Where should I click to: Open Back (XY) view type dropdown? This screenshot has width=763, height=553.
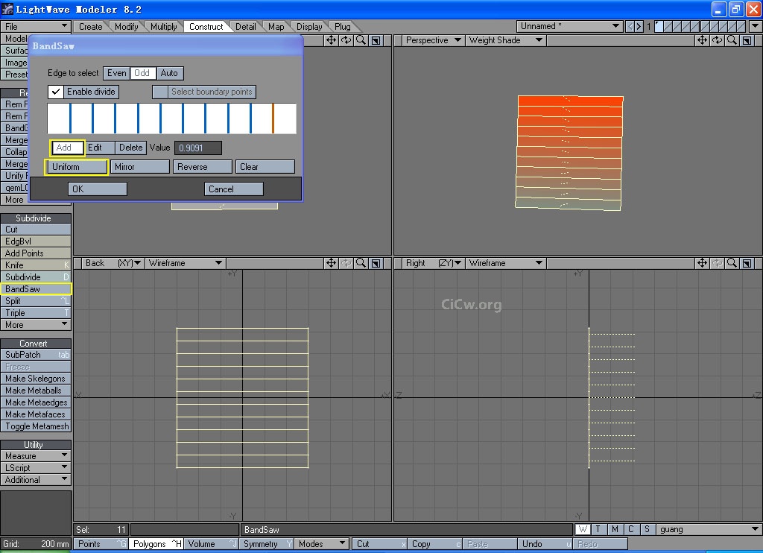click(x=113, y=263)
